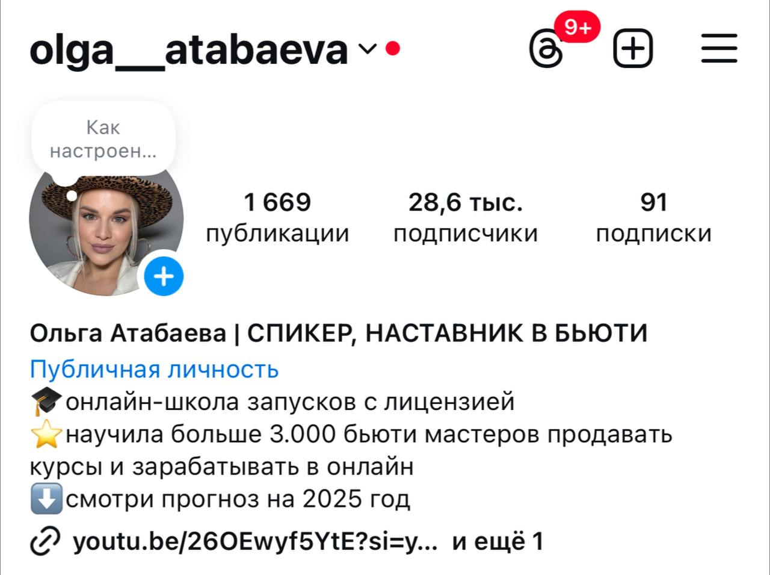The height and width of the screenshot is (575, 770).
Task: Tap the star emoji in the bio
Action: (46, 434)
